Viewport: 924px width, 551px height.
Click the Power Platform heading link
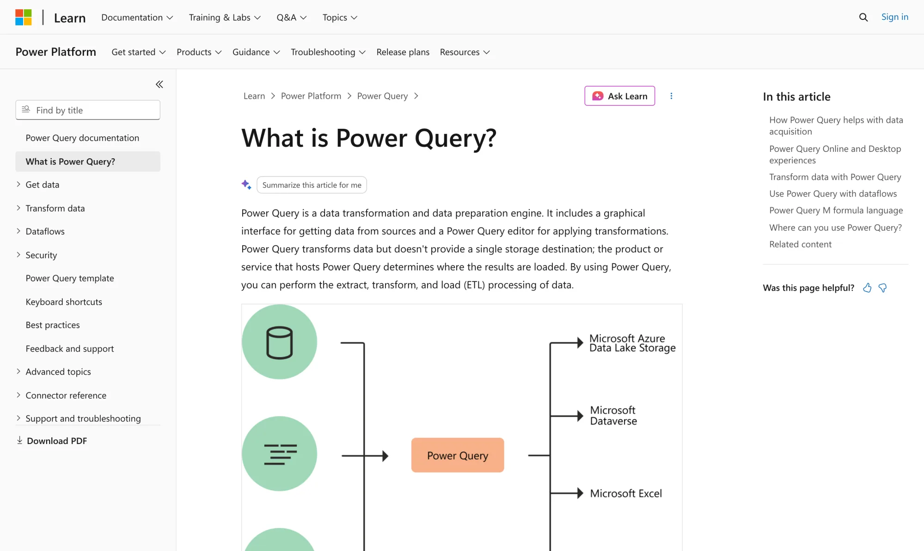pyautogui.click(x=56, y=52)
